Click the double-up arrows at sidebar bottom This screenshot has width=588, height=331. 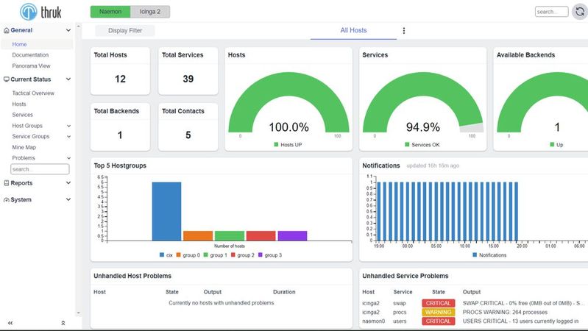[x=63, y=323]
